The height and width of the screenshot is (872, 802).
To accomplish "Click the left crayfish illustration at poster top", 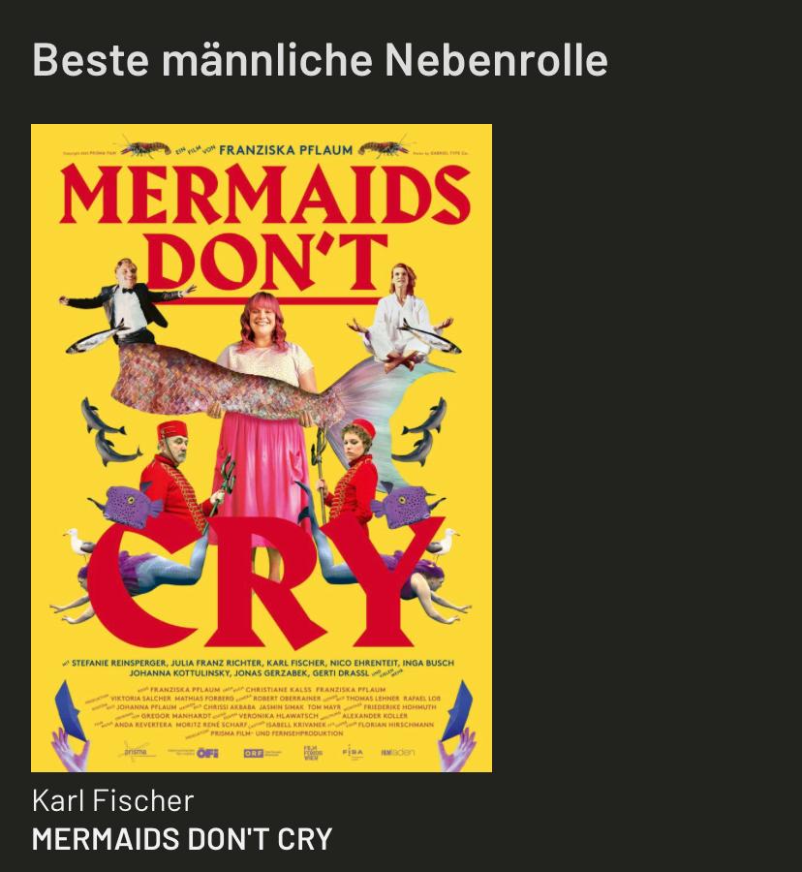I will click(x=144, y=148).
